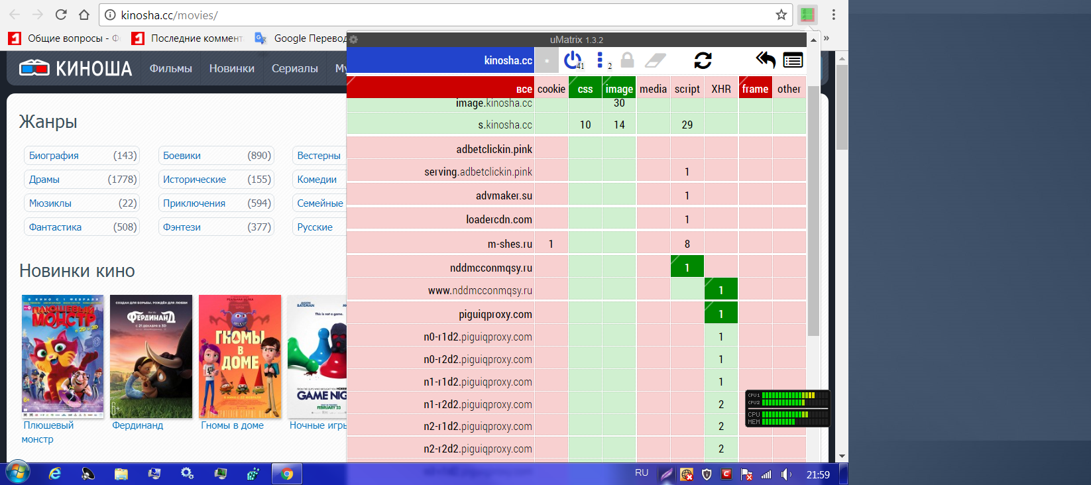Screen dimensions: 1091x485
Task: Open the Сериалы menu item
Action: [295, 68]
